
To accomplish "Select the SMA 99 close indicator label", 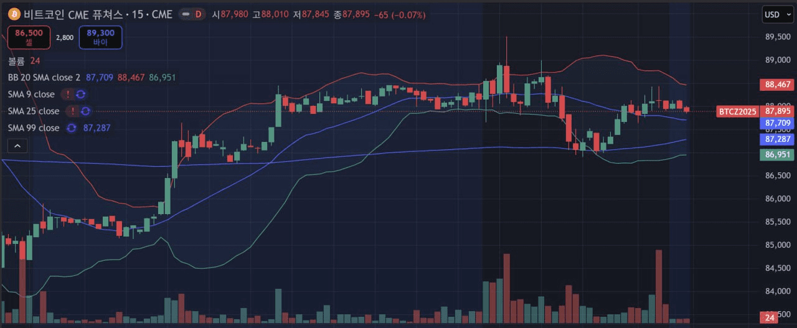I will pos(34,128).
